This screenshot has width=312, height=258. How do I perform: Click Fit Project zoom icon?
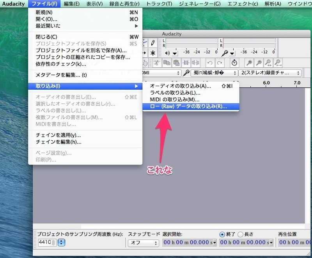pyautogui.click(x=278, y=63)
